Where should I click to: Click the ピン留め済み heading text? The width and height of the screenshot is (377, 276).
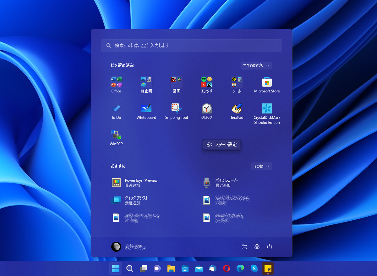[123, 65]
